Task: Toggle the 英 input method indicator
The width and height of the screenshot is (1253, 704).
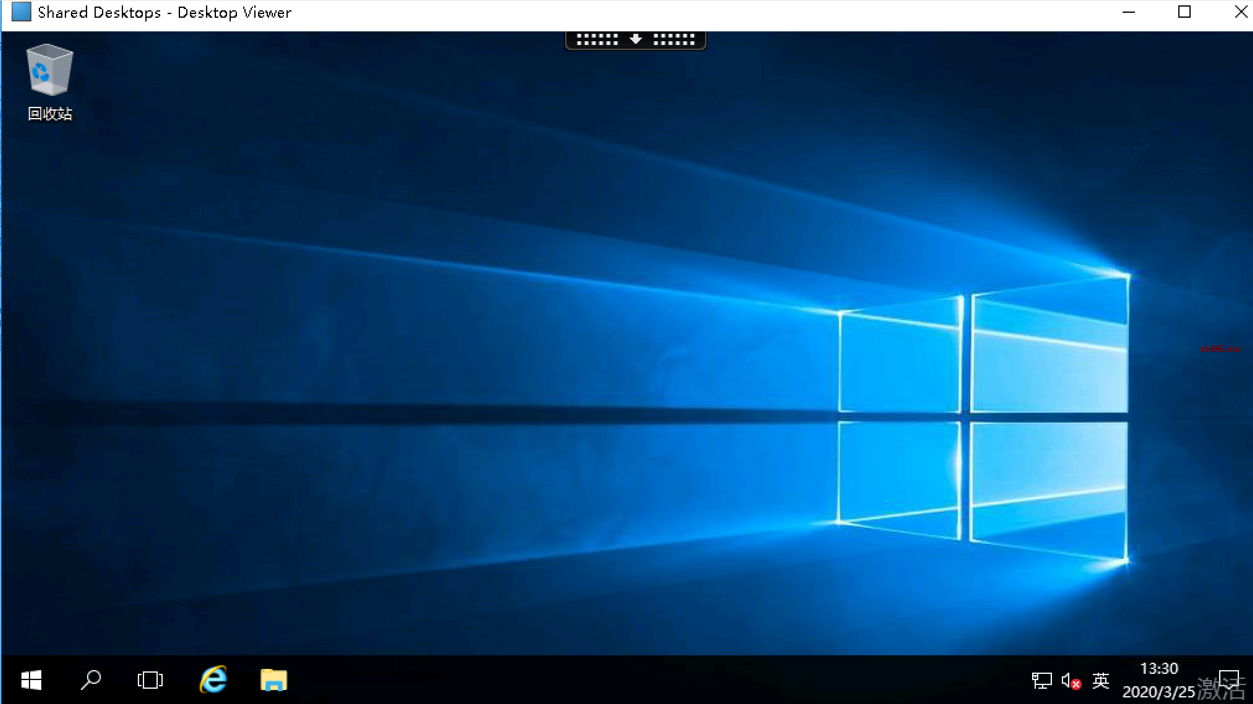Action: click(1101, 680)
